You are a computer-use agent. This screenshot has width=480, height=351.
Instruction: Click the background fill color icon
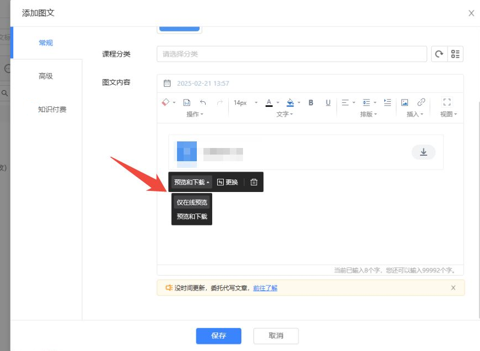tap(290, 103)
